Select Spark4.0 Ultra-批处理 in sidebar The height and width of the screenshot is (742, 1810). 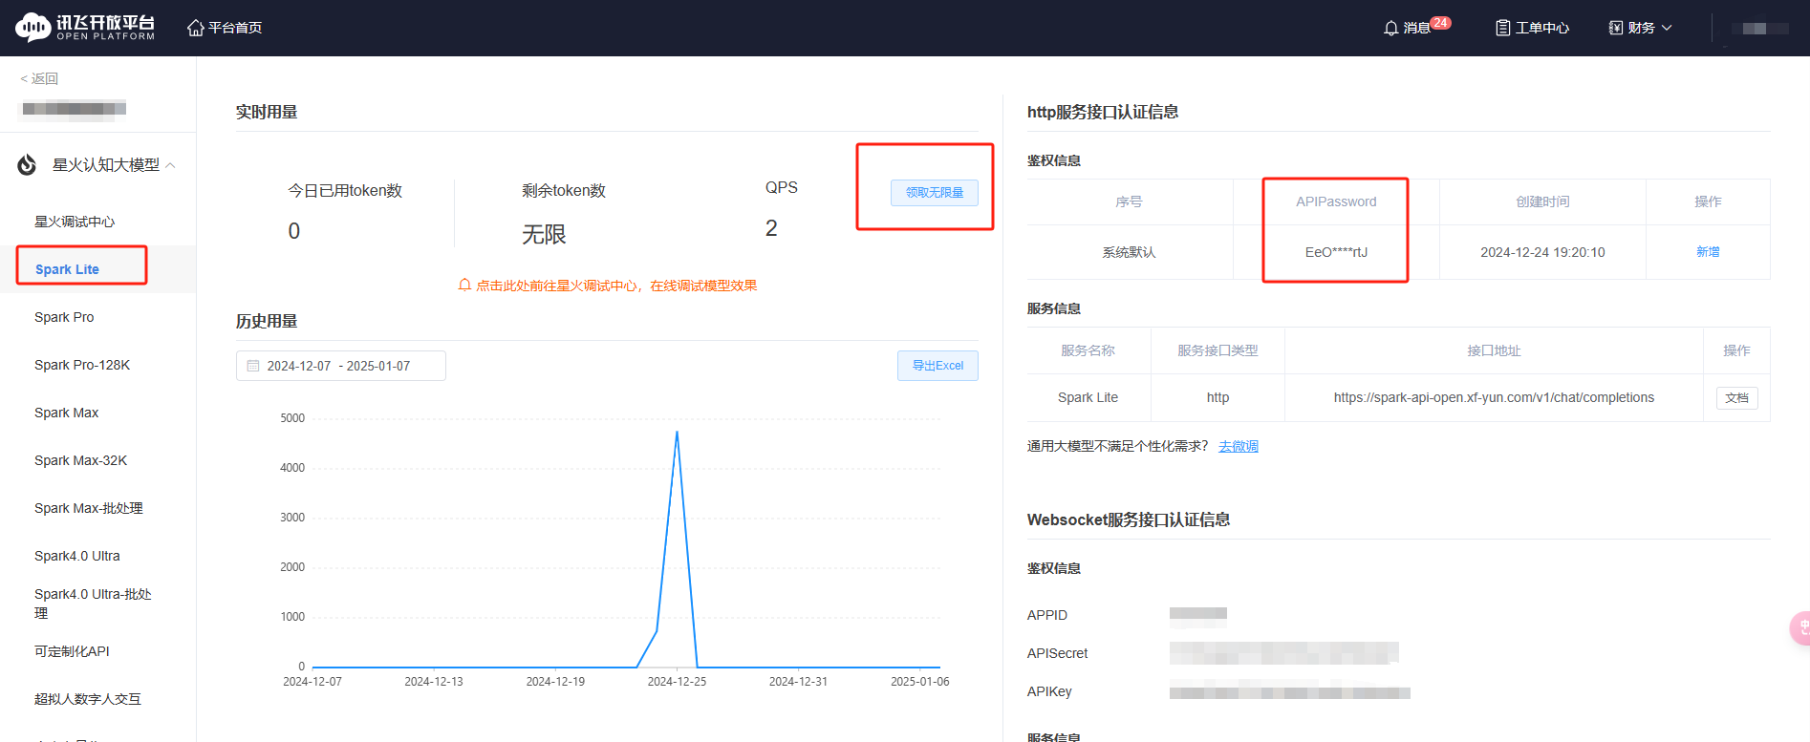tap(93, 604)
